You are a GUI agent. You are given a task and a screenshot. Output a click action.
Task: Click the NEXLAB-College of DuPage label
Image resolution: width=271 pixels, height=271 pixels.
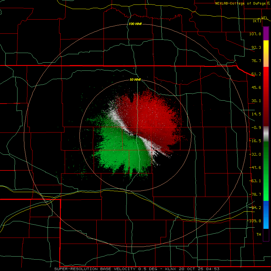coord(240,3)
